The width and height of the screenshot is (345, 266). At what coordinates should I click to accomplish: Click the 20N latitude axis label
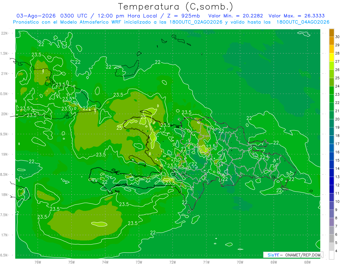(5, 114)
